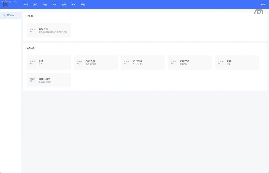The height and width of the screenshot is (173, 269).
Task: Click the gray R logo at top right
Action: [259, 12]
